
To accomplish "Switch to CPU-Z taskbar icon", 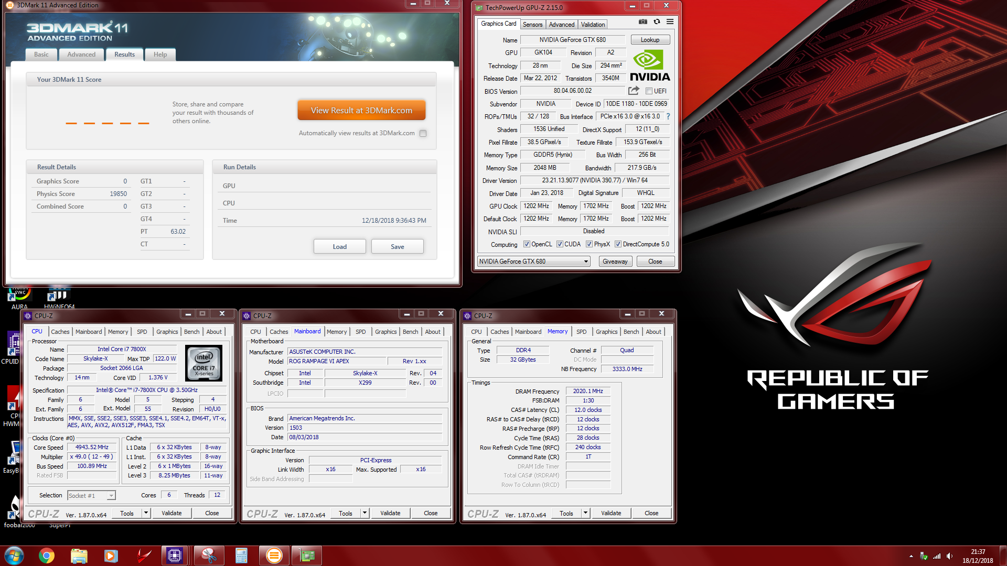I will point(175,556).
